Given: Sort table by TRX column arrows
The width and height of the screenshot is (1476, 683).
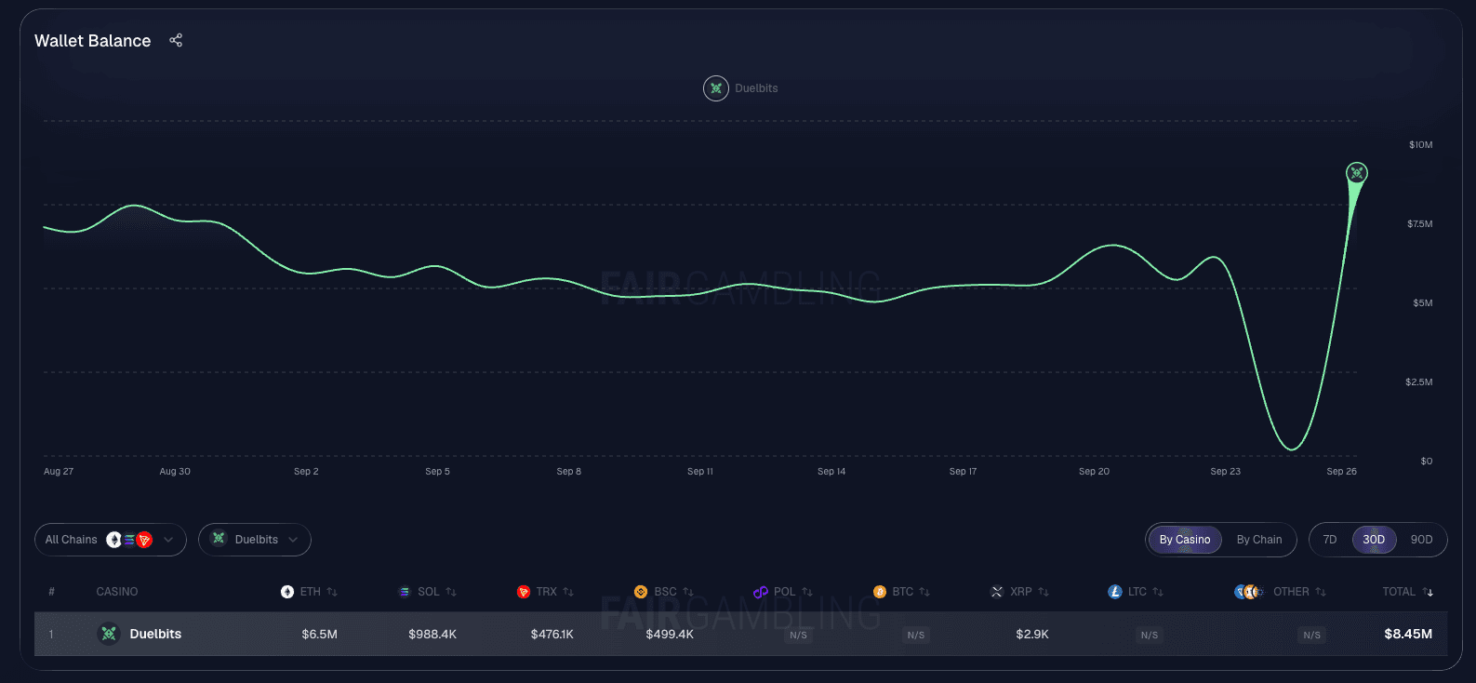Looking at the screenshot, I should click(568, 592).
